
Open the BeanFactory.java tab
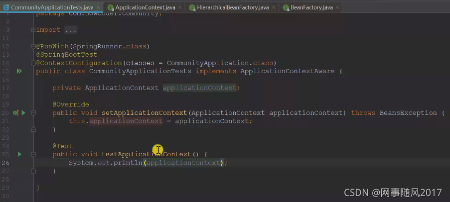click(x=312, y=7)
